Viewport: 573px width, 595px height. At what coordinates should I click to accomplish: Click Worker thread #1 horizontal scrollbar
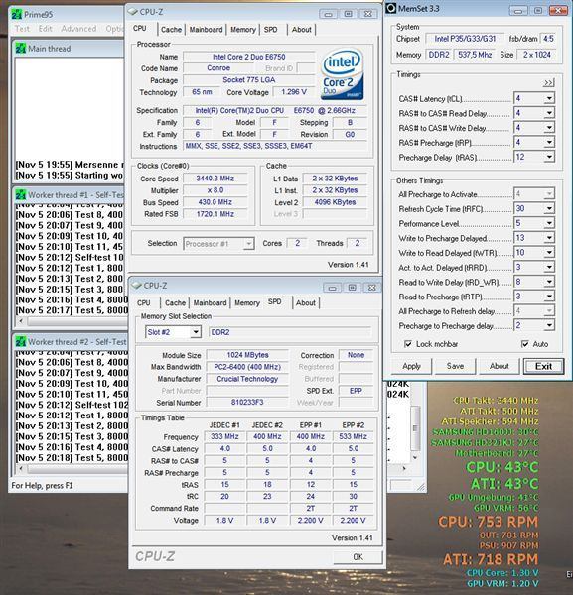[x=72, y=321]
